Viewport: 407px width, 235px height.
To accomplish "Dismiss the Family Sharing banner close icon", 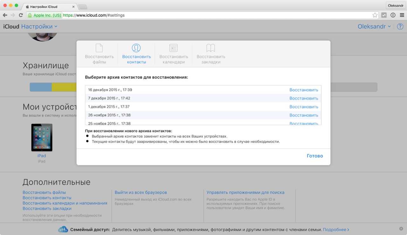I will (401, 229).
